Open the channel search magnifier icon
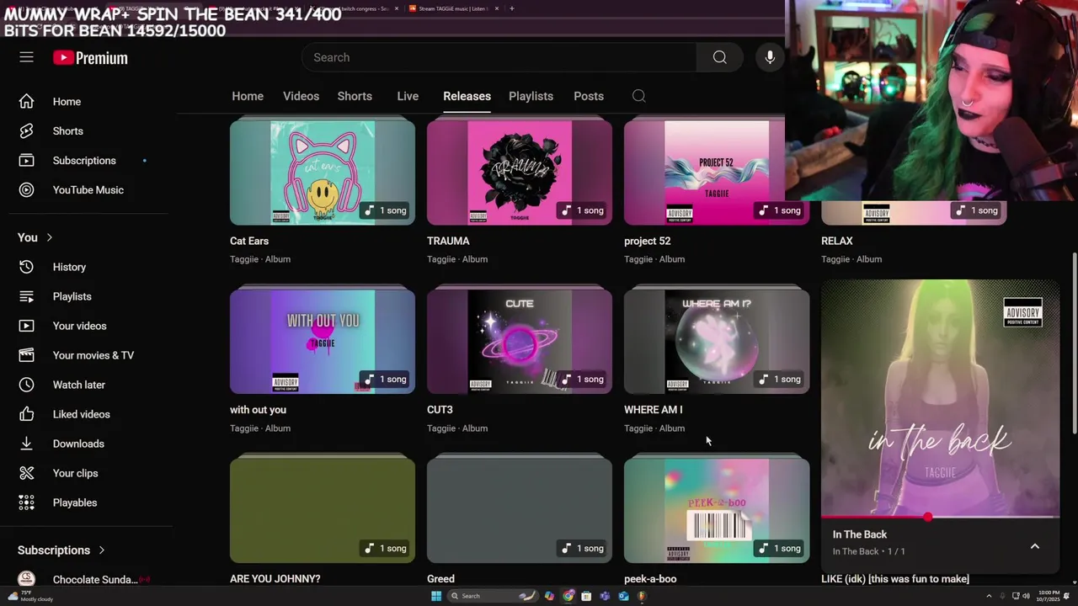Viewport: 1078px width, 606px height. click(638, 96)
